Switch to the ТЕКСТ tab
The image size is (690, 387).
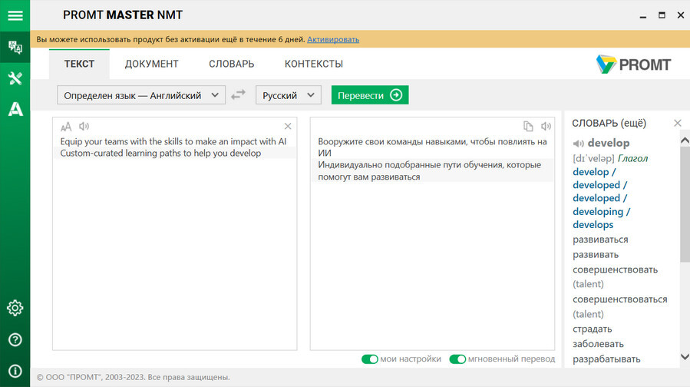coord(79,64)
